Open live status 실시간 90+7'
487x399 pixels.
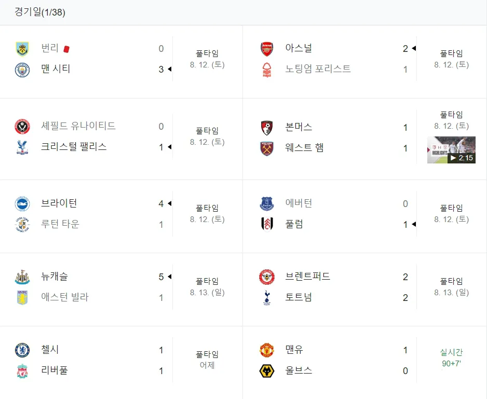pos(451,357)
